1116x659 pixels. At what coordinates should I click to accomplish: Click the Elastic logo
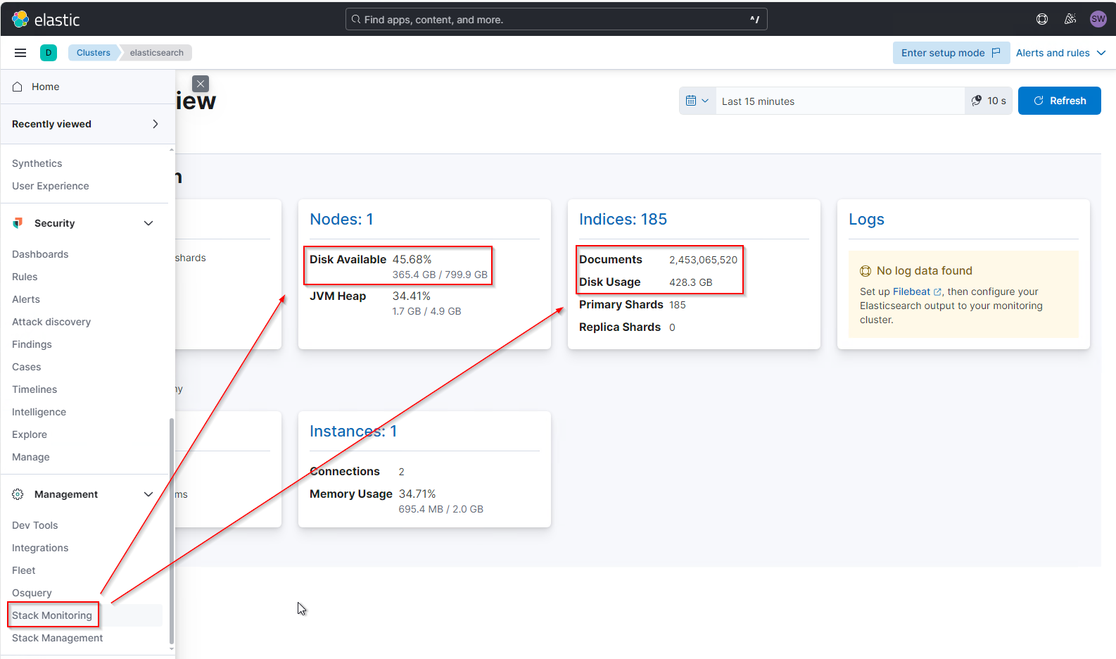click(46, 20)
